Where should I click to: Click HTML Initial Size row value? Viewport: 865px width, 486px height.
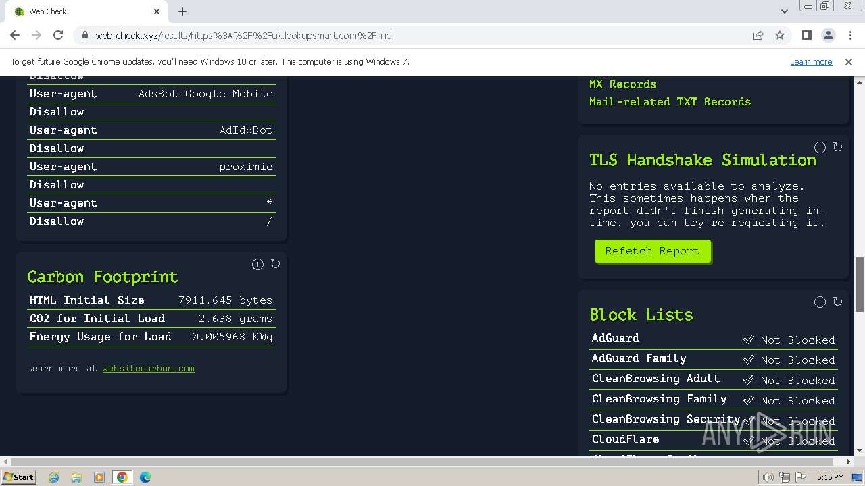(225, 300)
